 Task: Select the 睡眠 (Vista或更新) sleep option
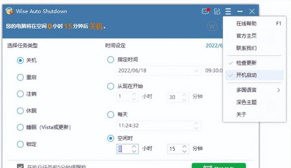(20, 127)
